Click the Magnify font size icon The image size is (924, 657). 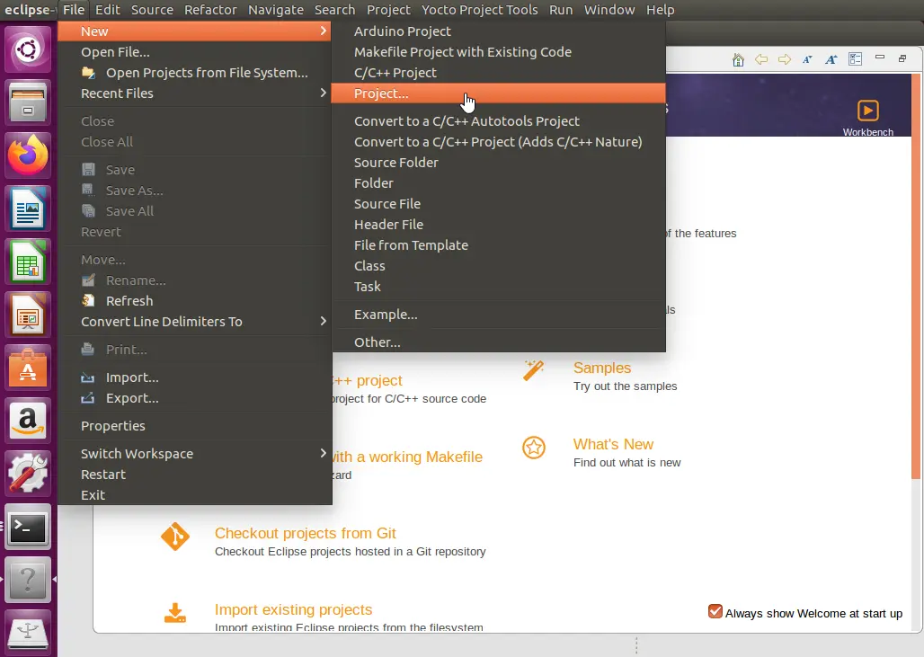[831, 59]
